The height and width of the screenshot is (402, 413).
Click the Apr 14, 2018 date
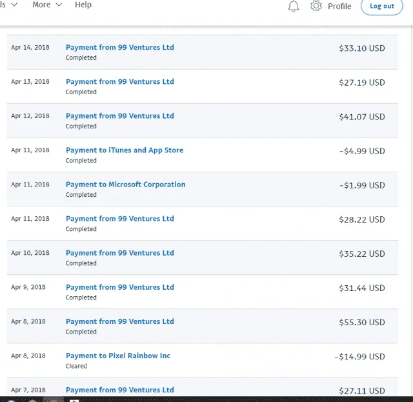click(x=30, y=47)
